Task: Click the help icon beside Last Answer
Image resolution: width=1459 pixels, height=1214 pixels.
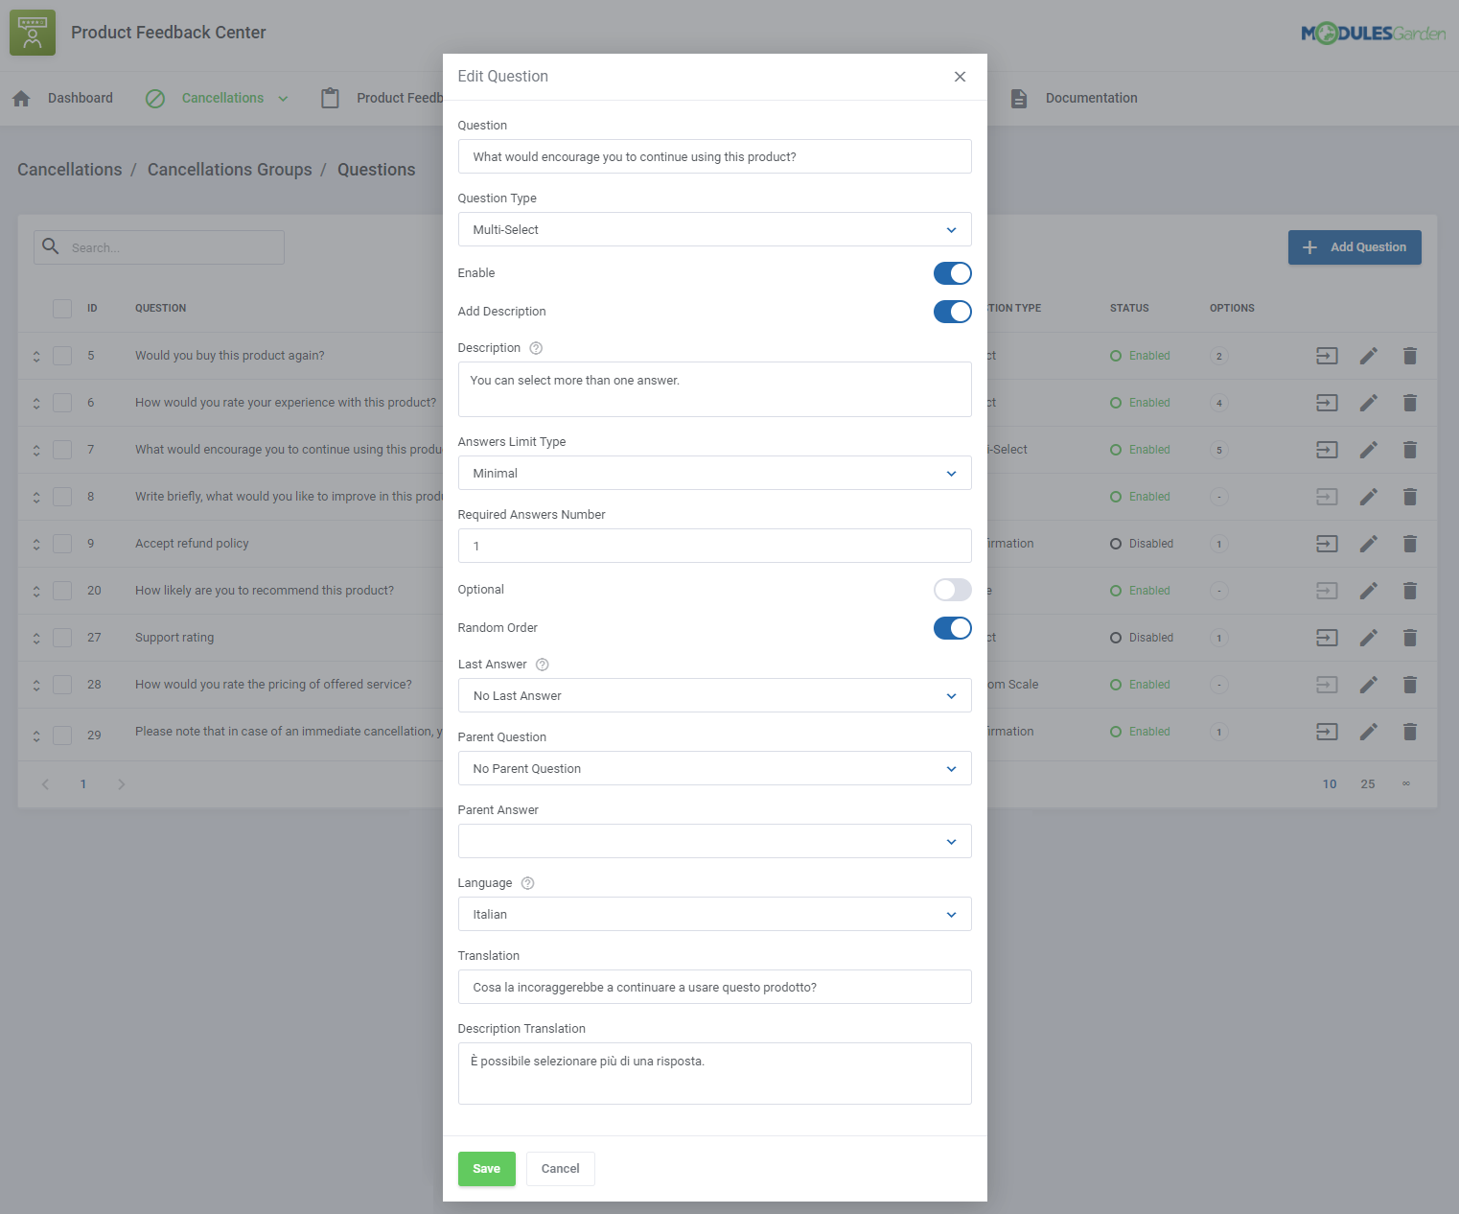Action: click(x=542, y=664)
